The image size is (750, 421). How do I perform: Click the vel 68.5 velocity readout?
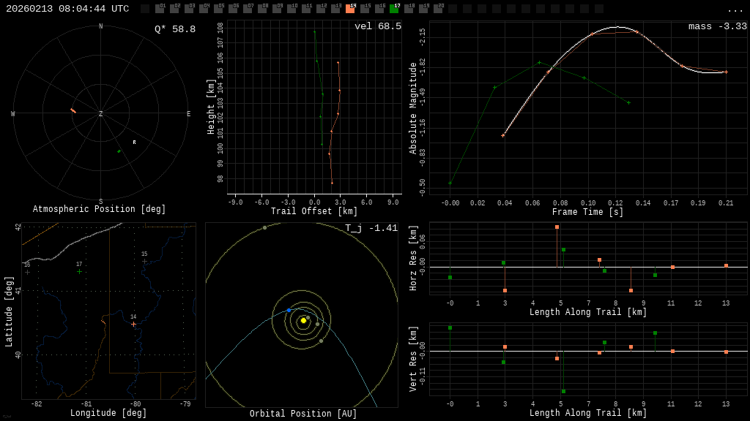pos(377,26)
